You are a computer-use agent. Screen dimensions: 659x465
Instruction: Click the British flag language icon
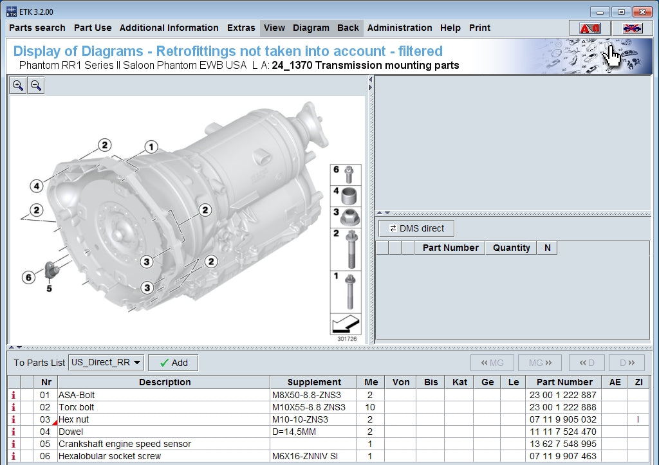point(631,28)
